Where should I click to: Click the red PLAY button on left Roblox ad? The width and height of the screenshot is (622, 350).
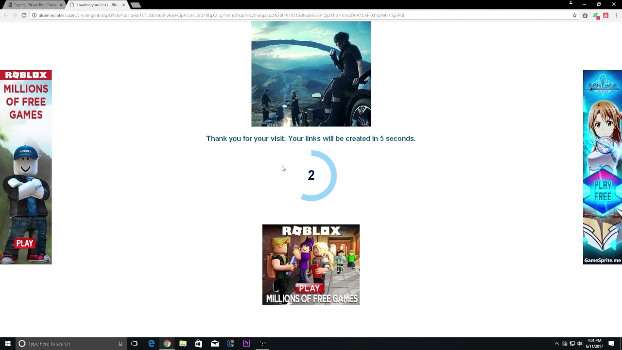[x=24, y=243]
